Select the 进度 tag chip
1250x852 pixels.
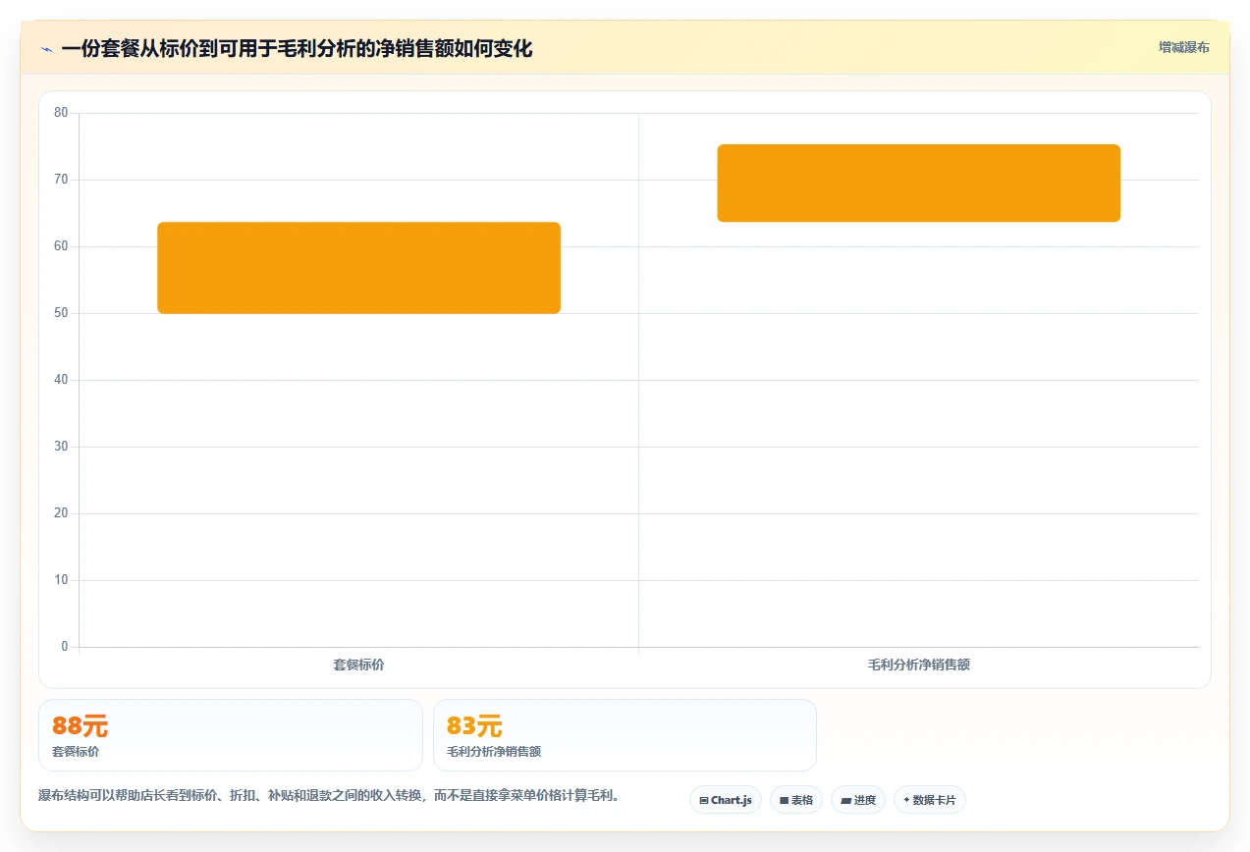[857, 800]
